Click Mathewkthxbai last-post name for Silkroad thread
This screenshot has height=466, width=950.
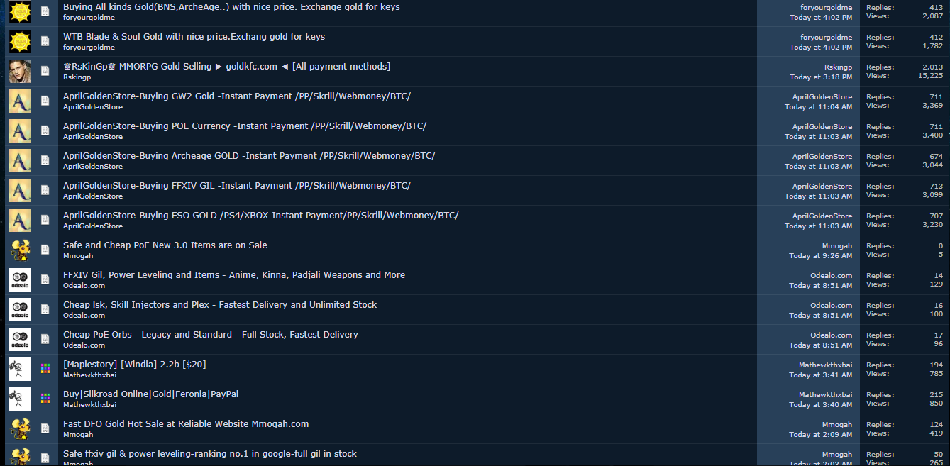click(825, 395)
